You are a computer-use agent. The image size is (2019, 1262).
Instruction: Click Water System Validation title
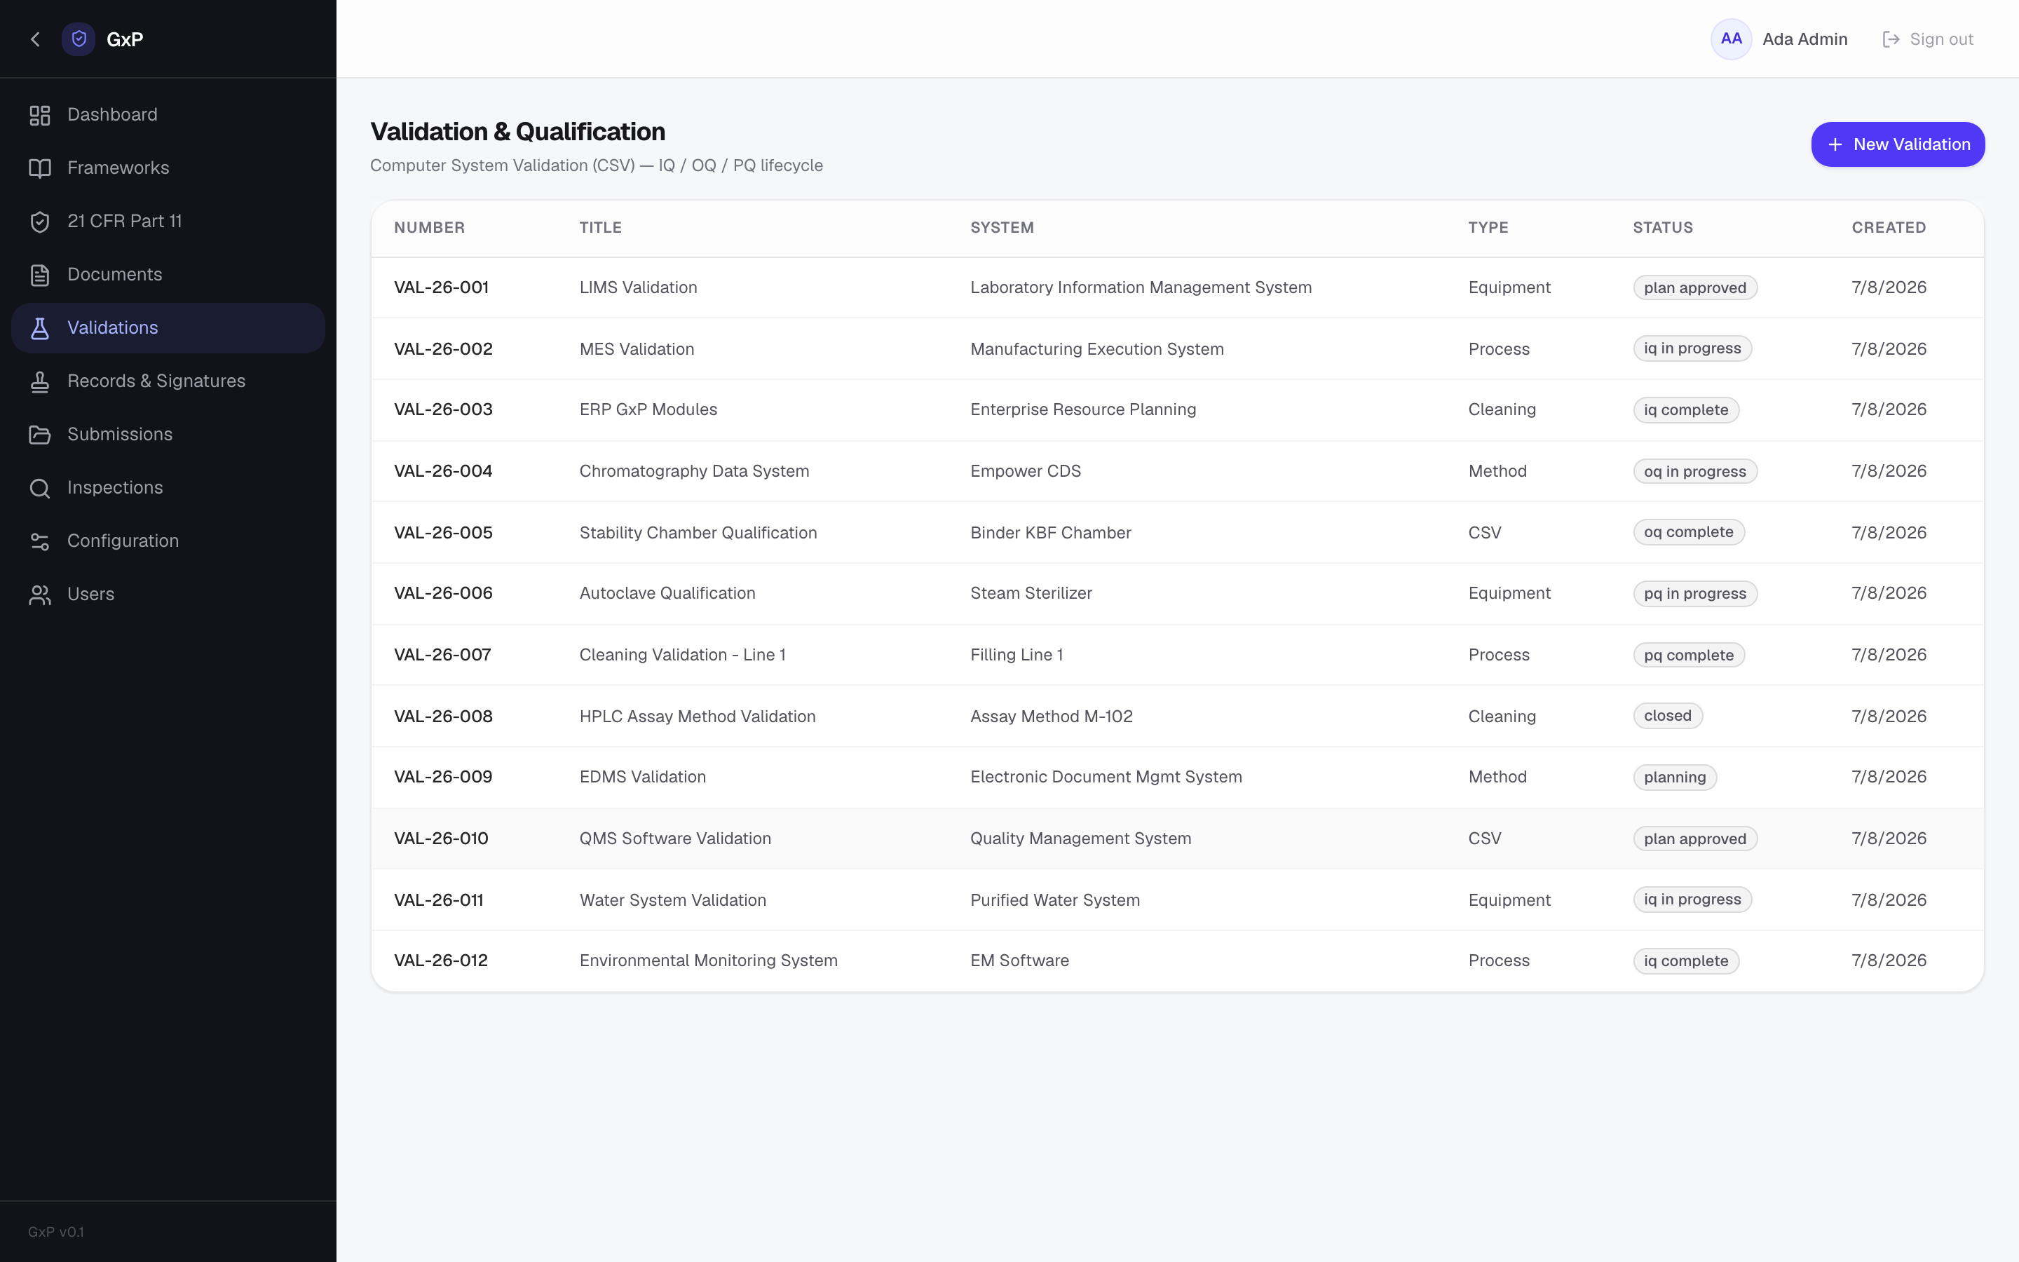pyautogui.click(x=672, y=900)
